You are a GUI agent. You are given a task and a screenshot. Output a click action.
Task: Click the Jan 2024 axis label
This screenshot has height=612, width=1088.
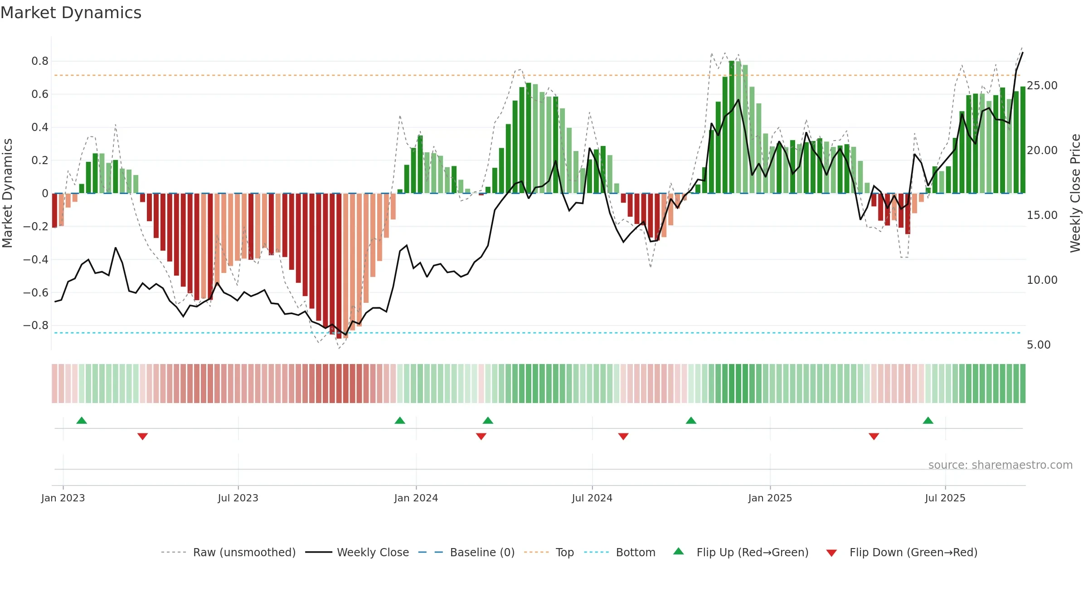click(x=416, y=498)
